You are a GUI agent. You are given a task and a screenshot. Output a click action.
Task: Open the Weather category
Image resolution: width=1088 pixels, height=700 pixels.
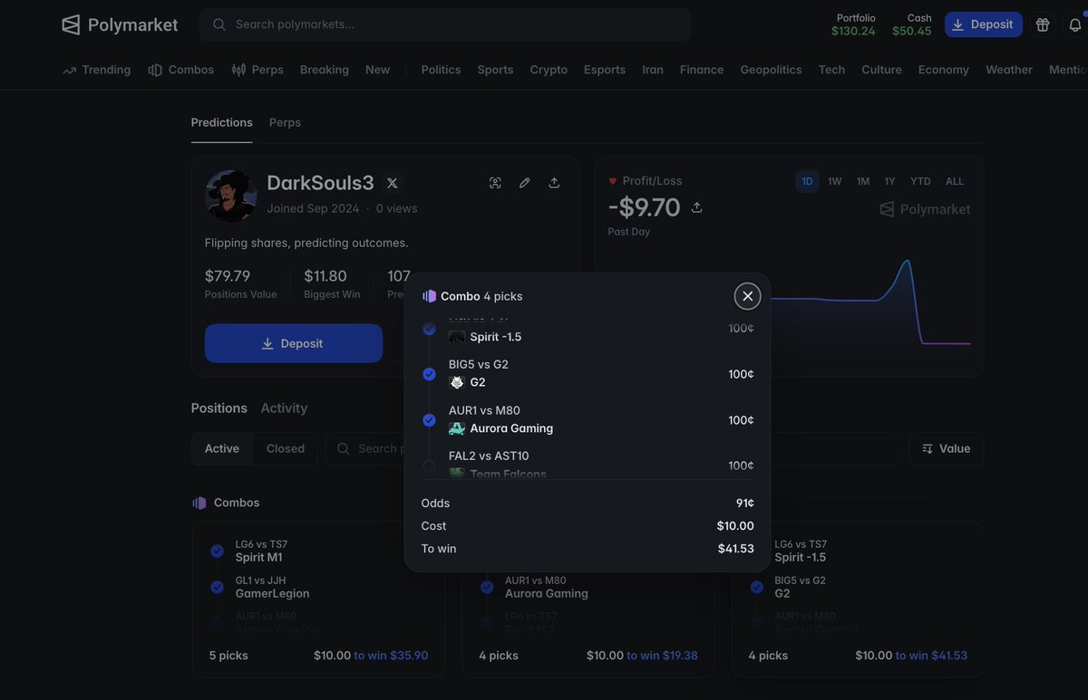(x=1009, y=70)
